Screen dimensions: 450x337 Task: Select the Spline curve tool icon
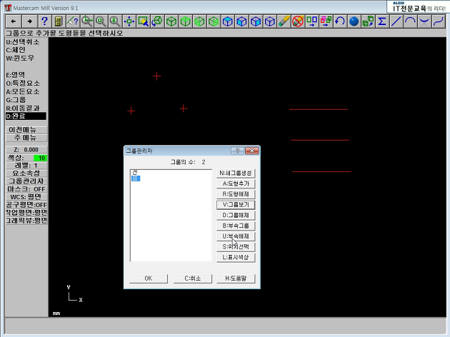(439, 21)
